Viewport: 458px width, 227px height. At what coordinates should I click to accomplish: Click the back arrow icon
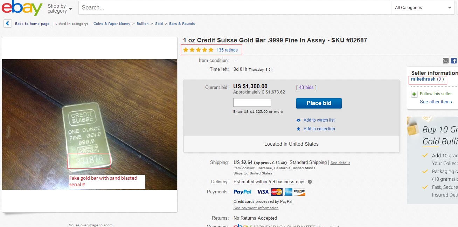tap(8, 23)
